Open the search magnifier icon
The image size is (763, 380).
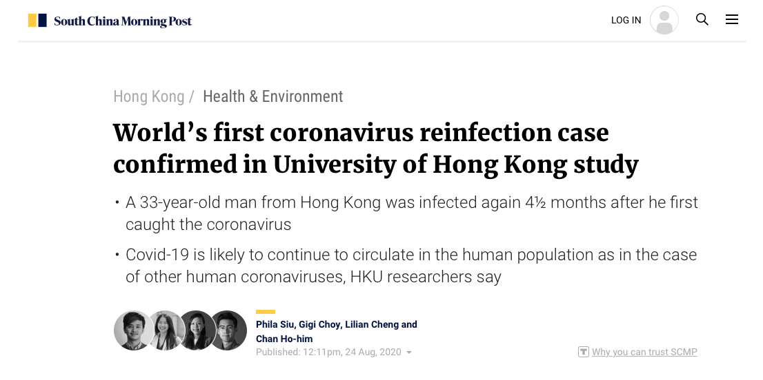point(702,19)
